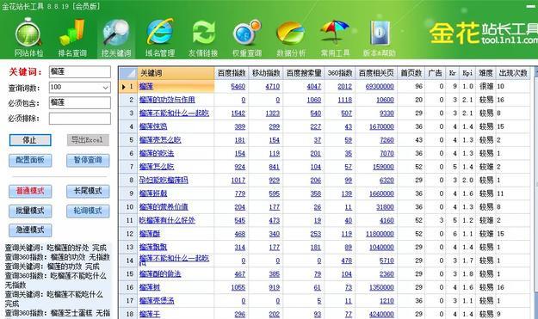Open keyword link 榴莲的吃法

(157, 153)
